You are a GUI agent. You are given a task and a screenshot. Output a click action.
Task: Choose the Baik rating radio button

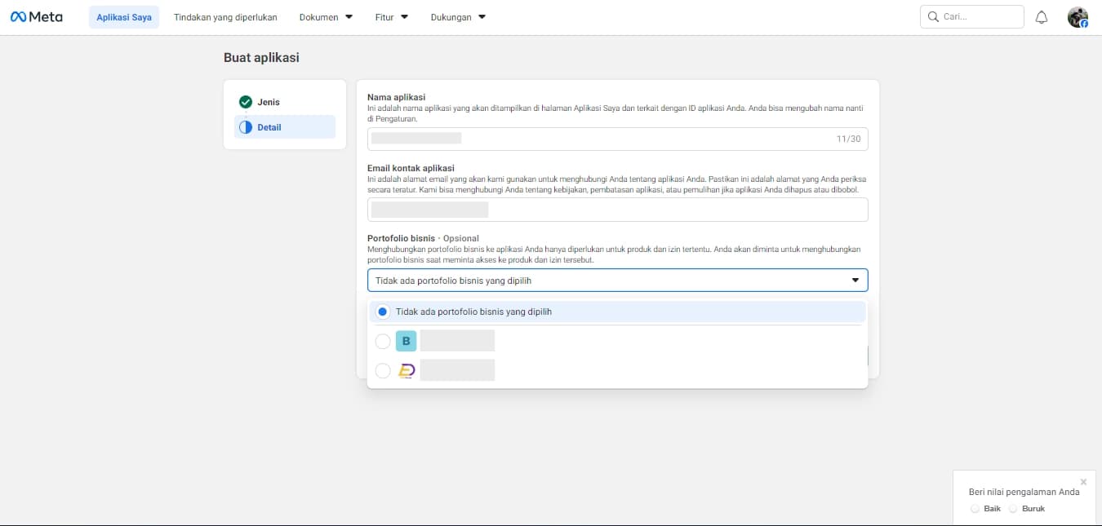tap(975, 509)
